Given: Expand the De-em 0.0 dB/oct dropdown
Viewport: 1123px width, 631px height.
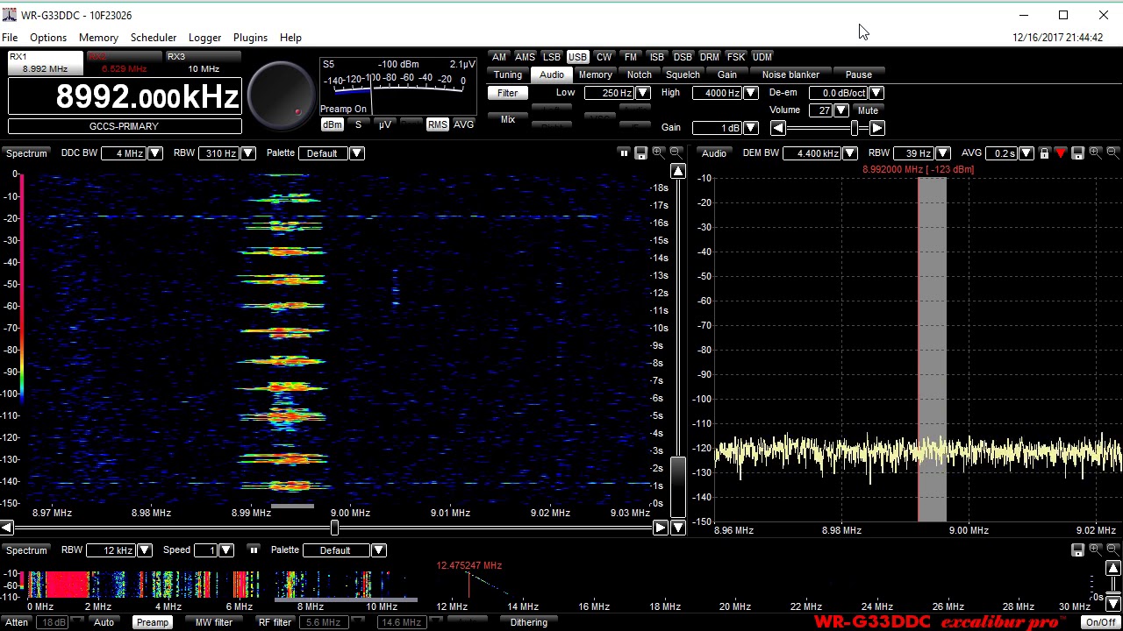Looking at the screenshot, I should (876, 93).
